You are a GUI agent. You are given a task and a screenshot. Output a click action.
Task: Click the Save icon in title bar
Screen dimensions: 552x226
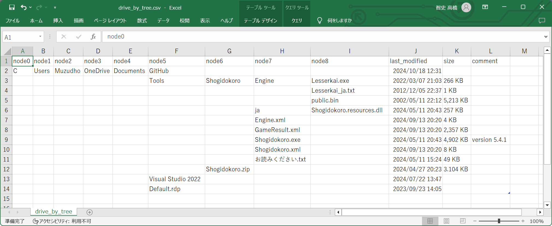(x=12, y=7)
